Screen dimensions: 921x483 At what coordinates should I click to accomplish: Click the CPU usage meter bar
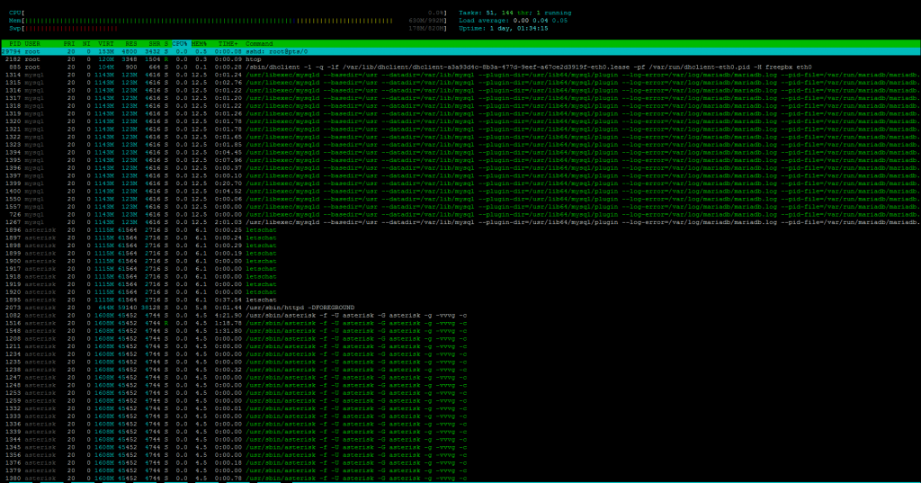[228, 13]
